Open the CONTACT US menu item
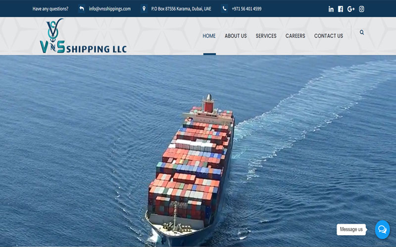 point(329,36)
